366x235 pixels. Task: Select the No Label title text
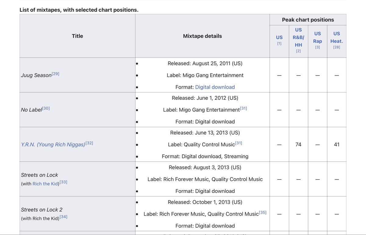coord(31,110)
